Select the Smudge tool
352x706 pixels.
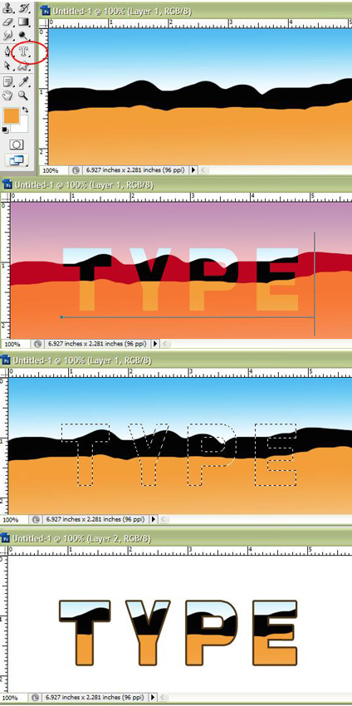(x=7, y=36)
